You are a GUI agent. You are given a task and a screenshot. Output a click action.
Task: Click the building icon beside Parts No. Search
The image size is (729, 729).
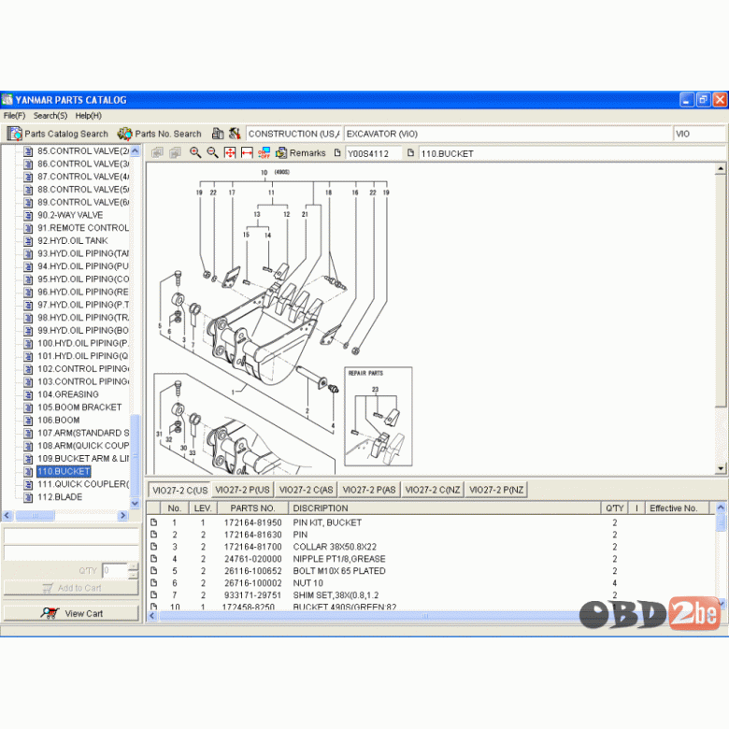[x=218, y=134]
